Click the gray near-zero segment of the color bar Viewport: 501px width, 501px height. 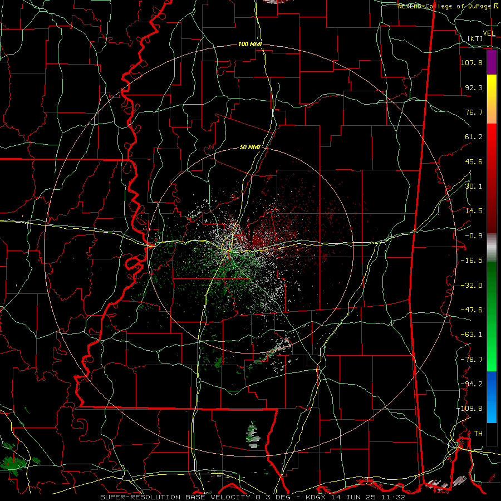point(492,248)
